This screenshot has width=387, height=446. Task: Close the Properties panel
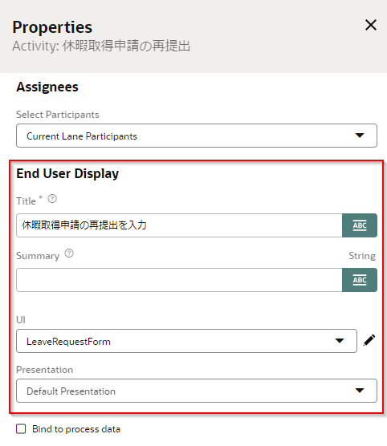(x=371, y=26)
